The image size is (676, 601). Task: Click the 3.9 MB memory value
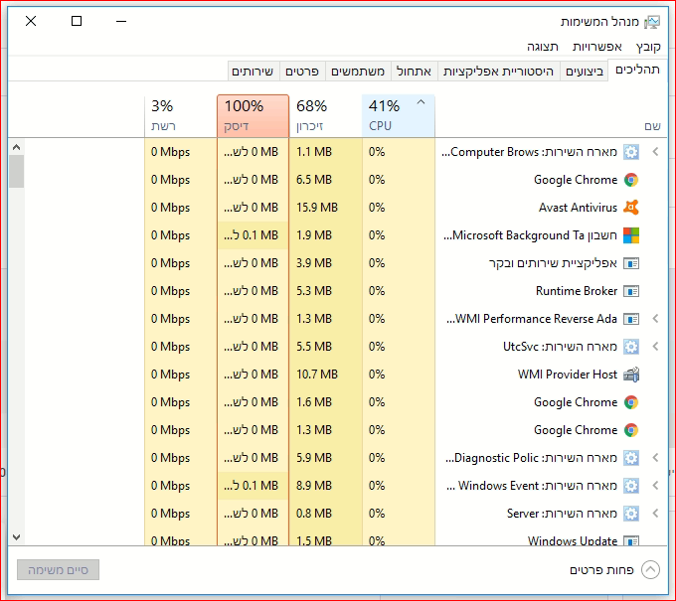pos(314,263)
